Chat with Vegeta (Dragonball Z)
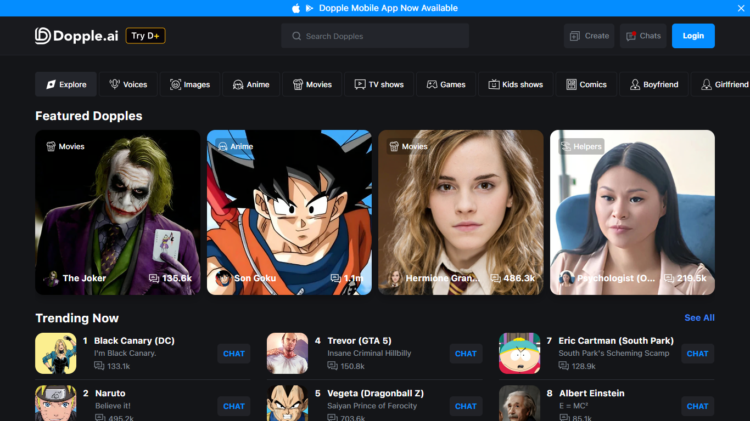 (x=466, y=406)
